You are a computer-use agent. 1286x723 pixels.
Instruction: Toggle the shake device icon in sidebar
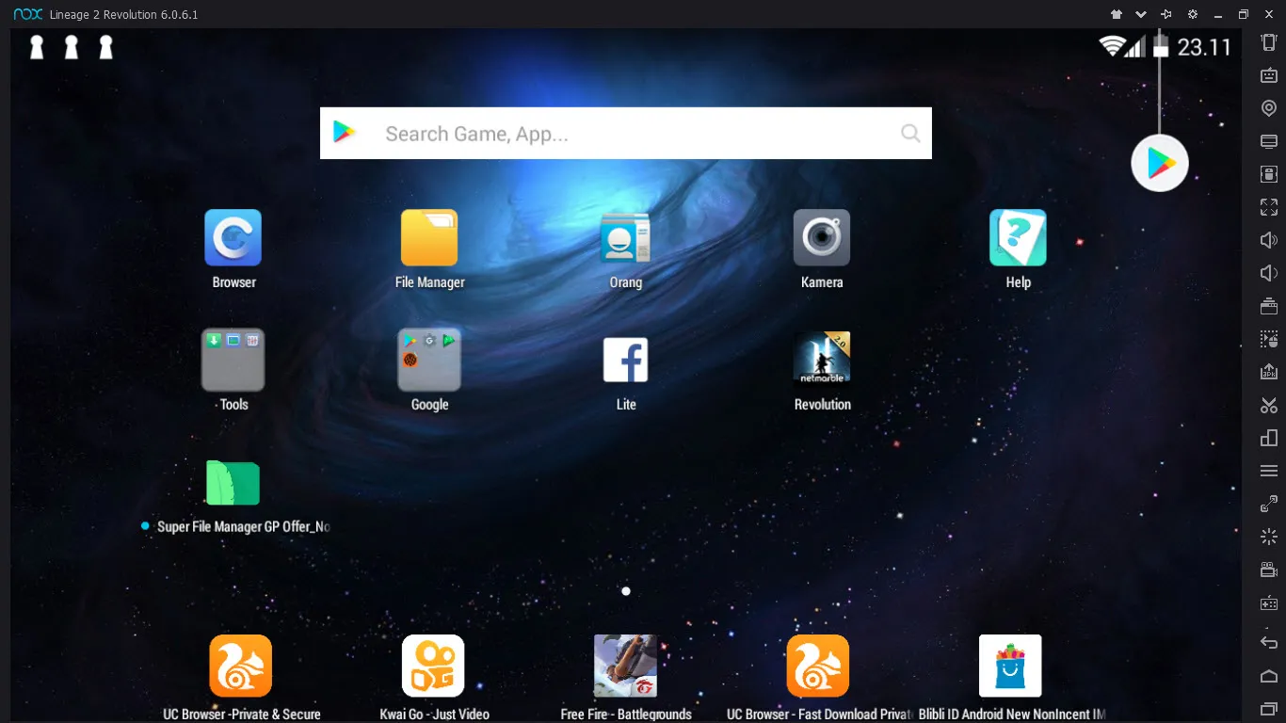pos(1269,42)
